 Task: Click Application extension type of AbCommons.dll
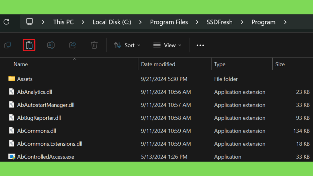point(240,131)
